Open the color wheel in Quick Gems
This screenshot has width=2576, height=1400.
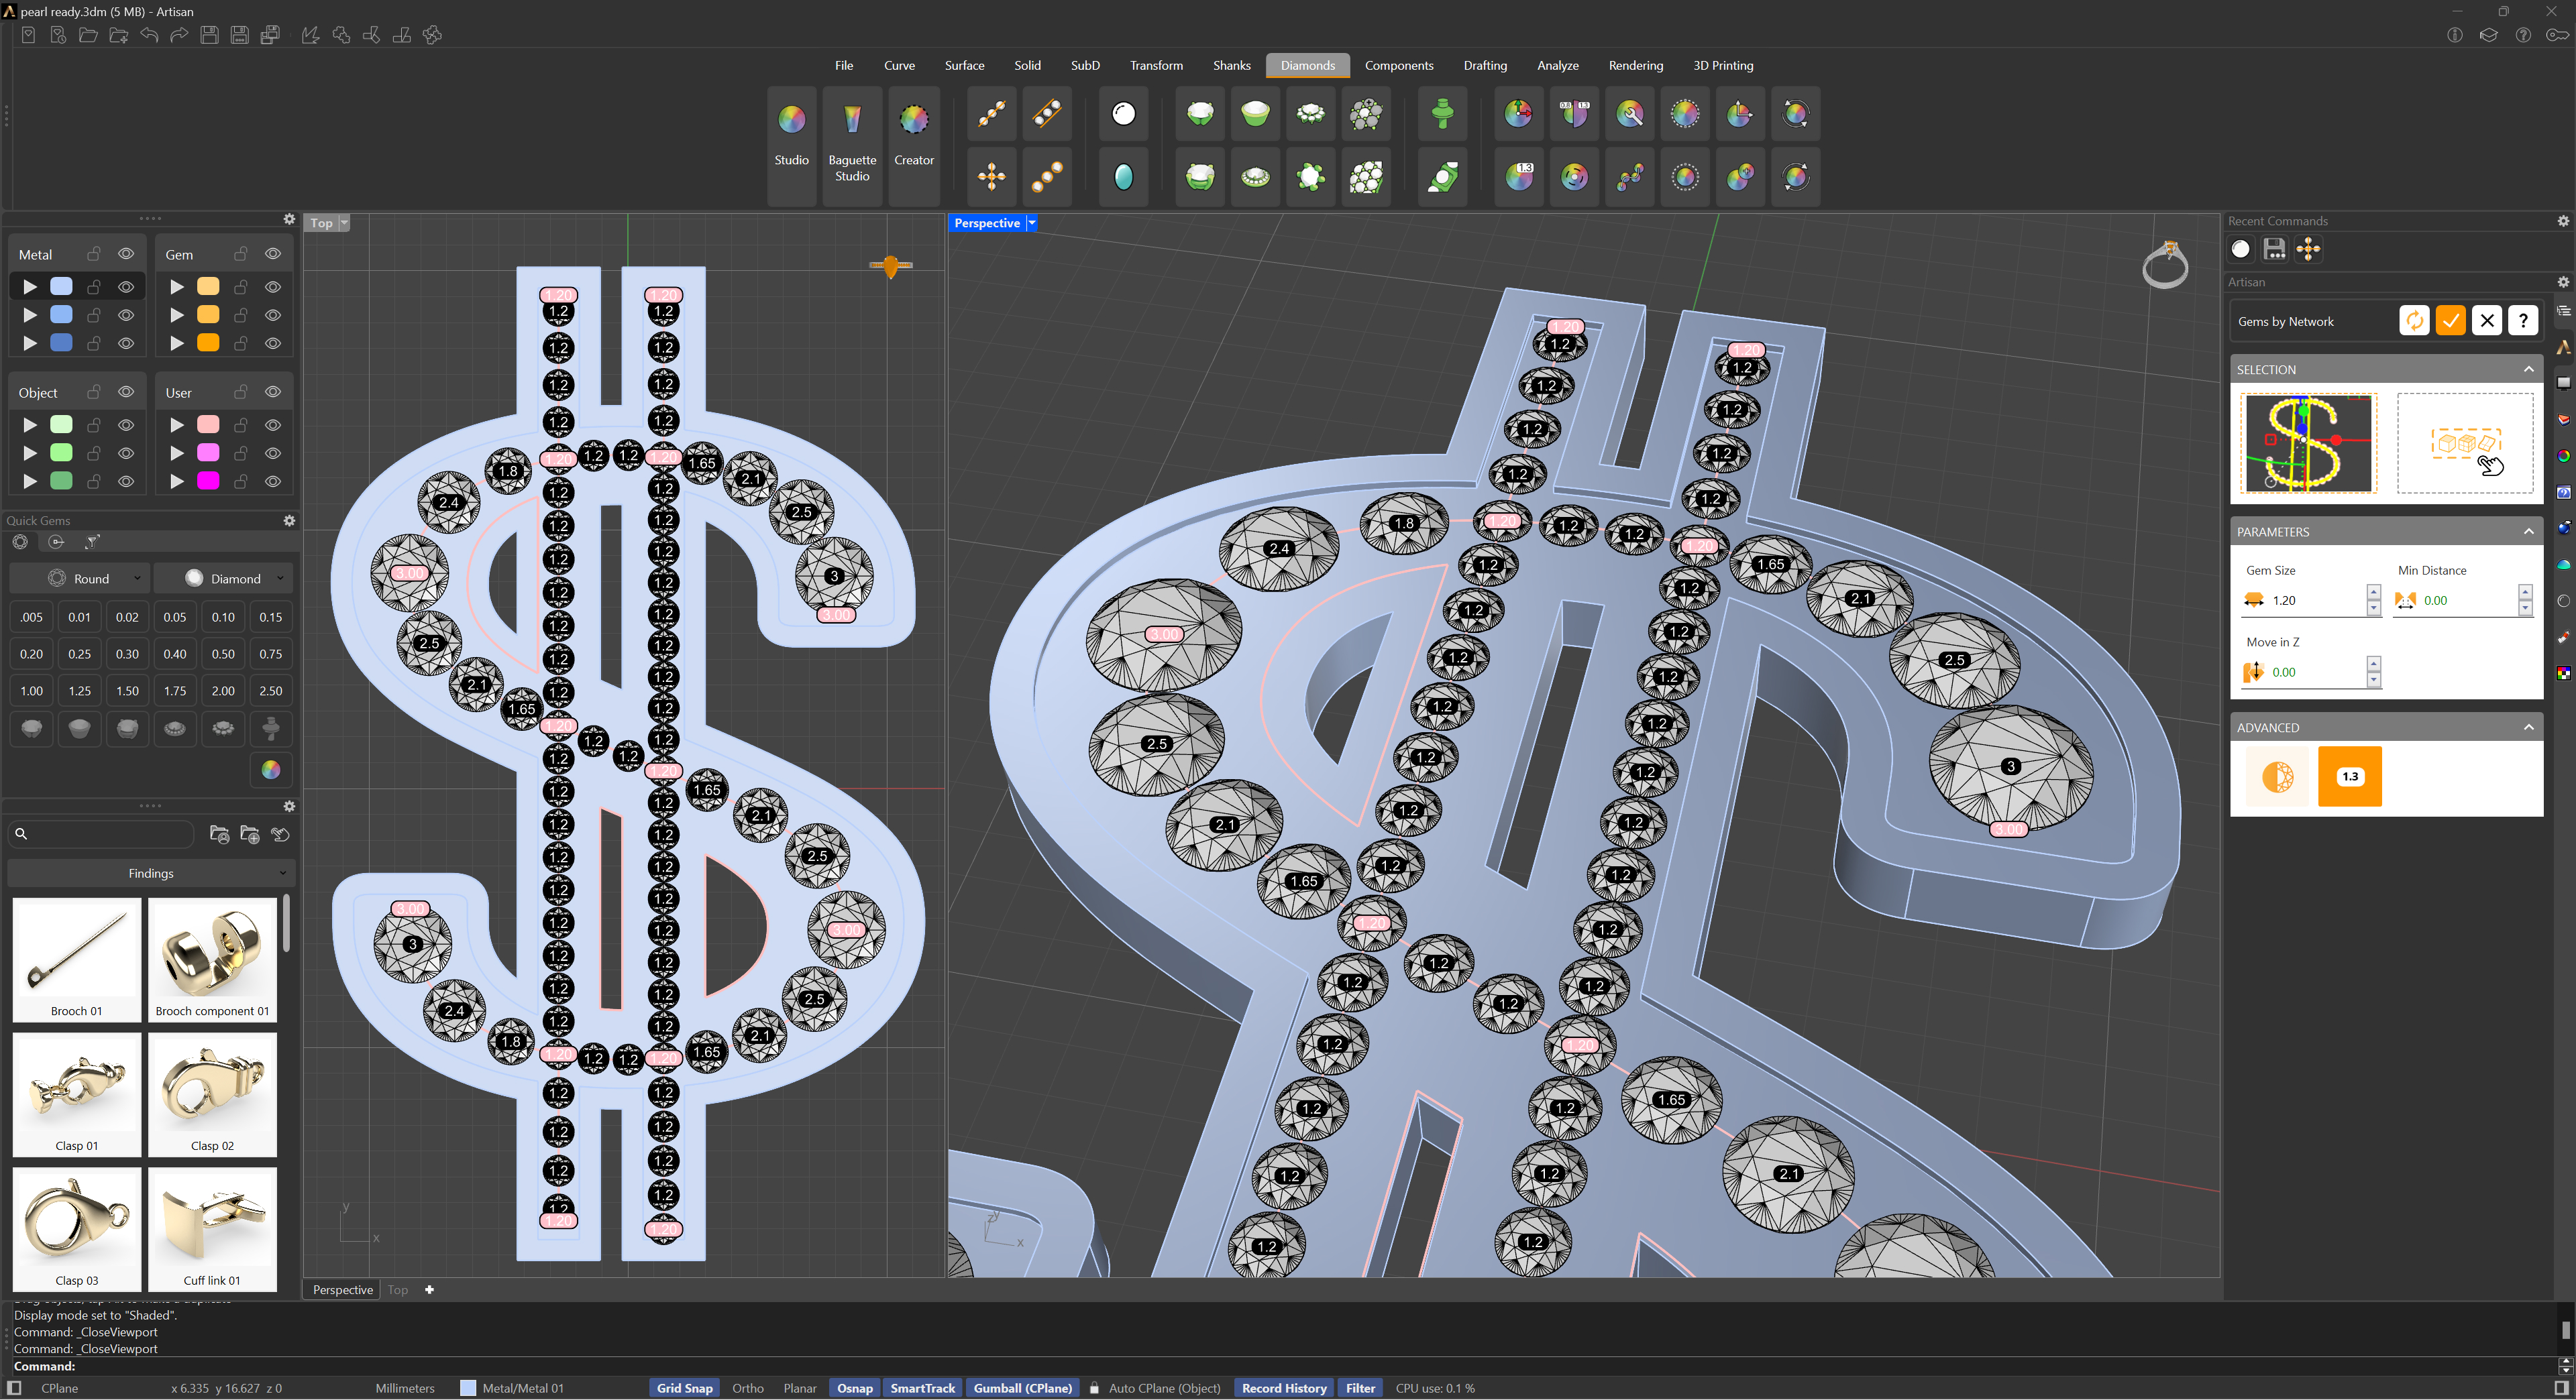coord(270,770)
